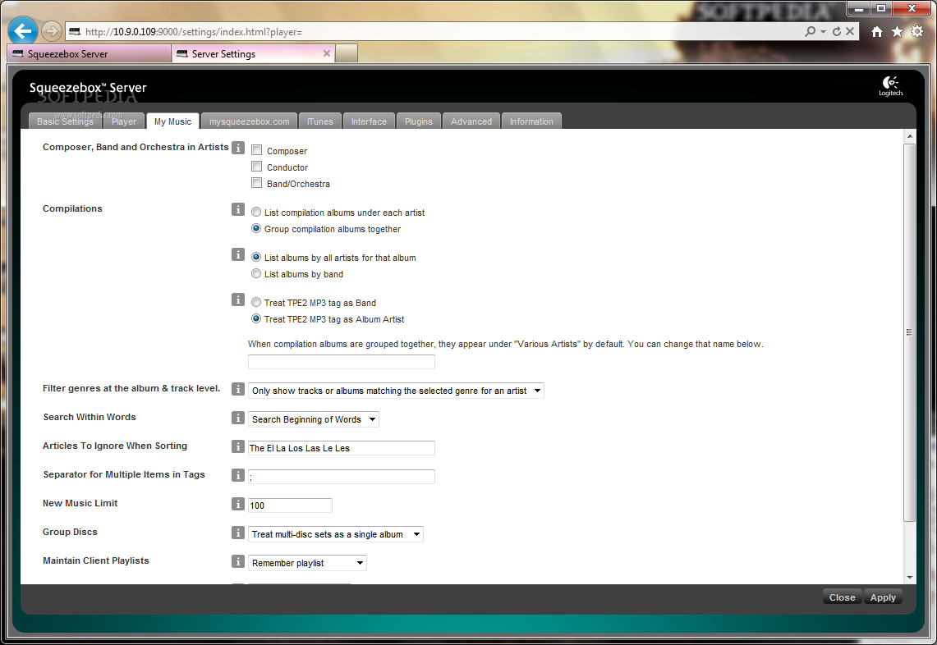Click info icon for Filter genres setting
Viewport: 937px width, 645px height.
[x=238, y=390]
